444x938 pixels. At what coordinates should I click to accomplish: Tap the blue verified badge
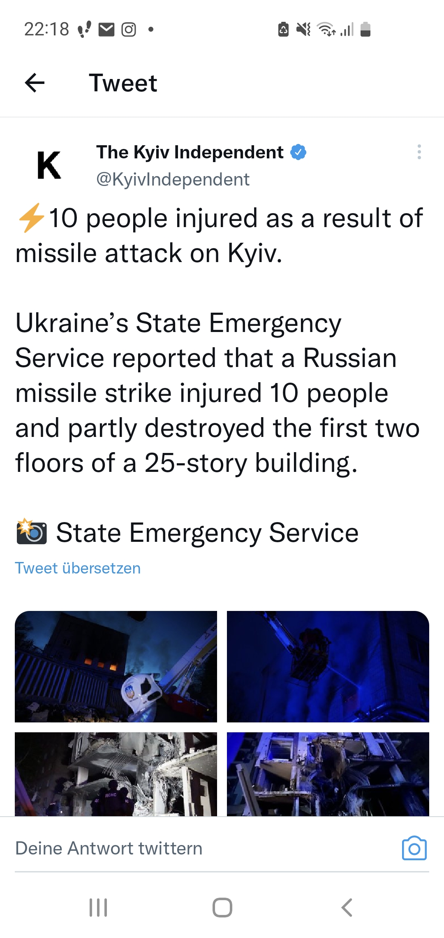click(x=298, y=152)
